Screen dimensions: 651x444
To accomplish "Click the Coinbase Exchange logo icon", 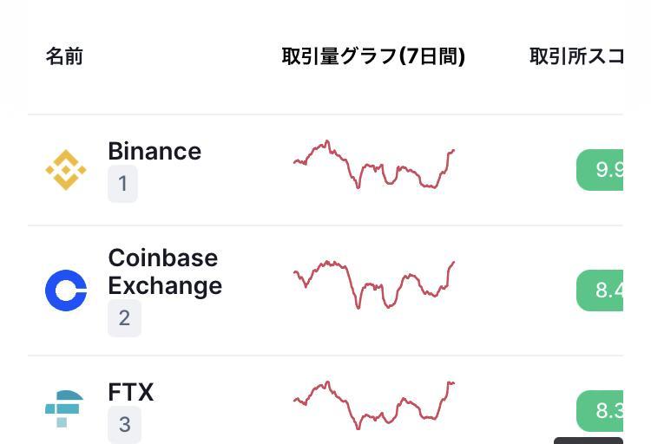I will pyautogui.click(x=66, y=290).
